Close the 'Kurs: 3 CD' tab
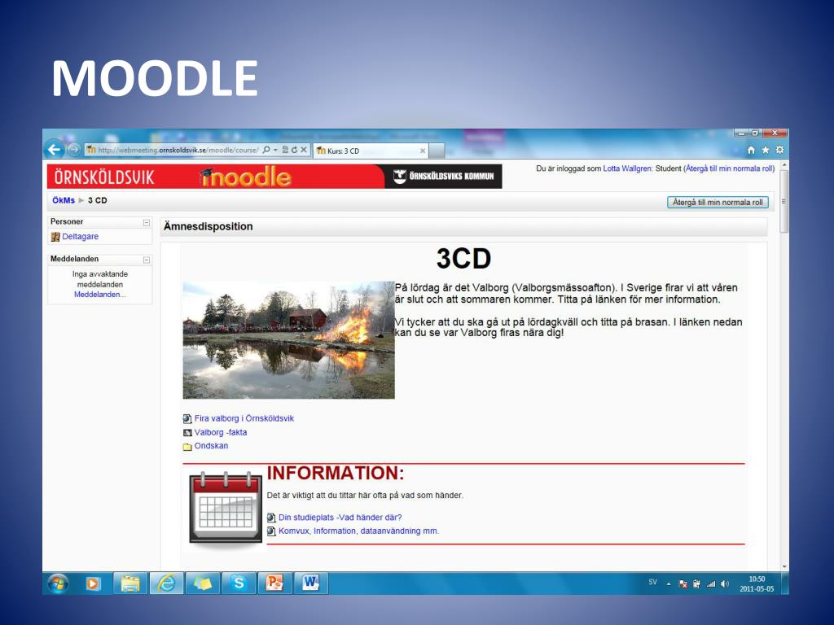This screenshot has width=834, height=625. tap(423, 151)
